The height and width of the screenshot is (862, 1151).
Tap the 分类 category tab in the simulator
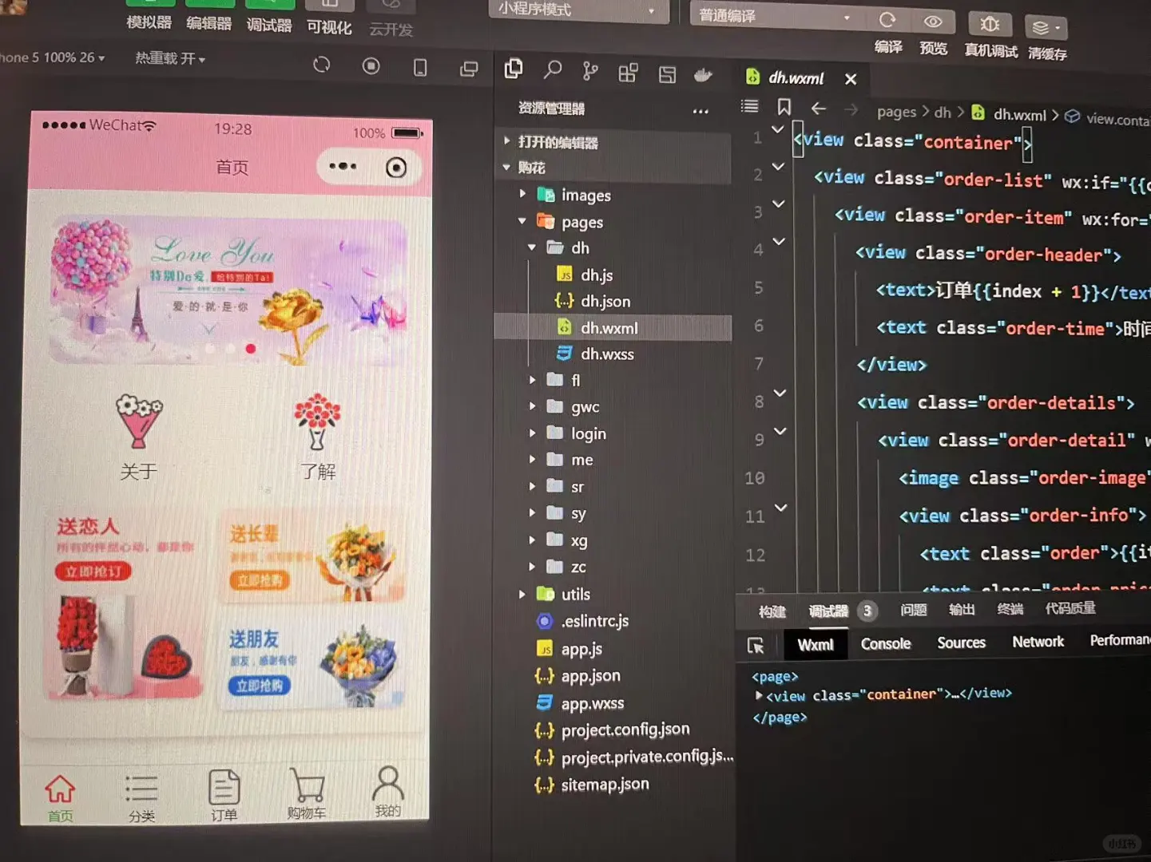[x=141, y=798]
